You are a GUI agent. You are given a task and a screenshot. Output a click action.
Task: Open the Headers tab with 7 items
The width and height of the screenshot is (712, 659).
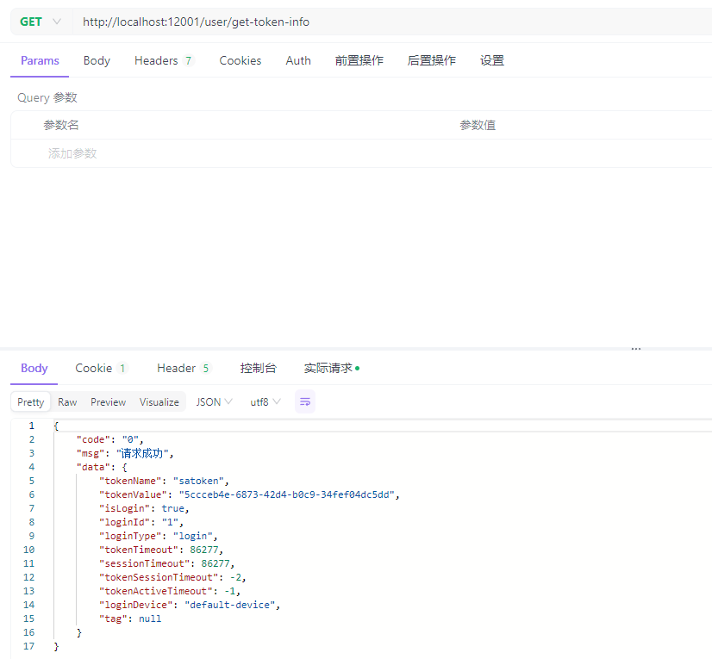point(164,60)
